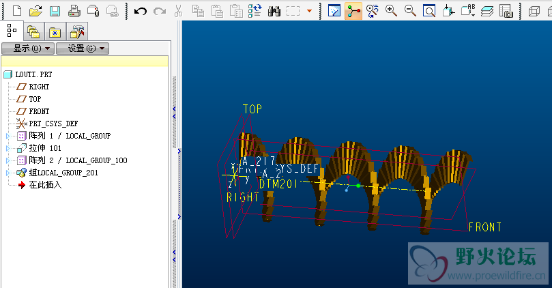
Task: Switch to the Folder Browser tab
Action: click(x=33, y=32)
